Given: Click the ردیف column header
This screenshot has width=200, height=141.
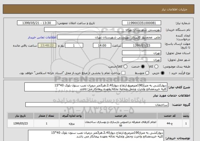Looking at the screenshot, I should coord(186,116).
